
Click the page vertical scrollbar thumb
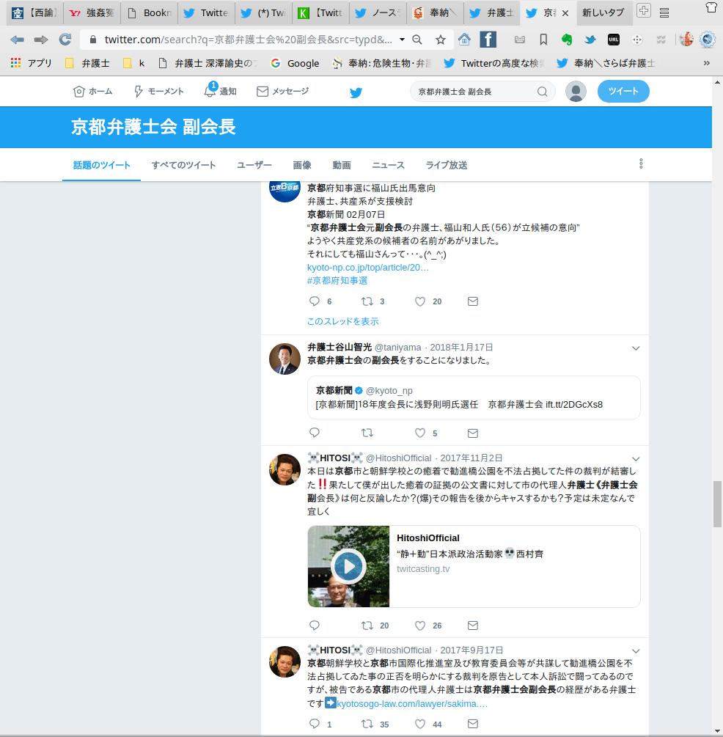tap(717, 504)
